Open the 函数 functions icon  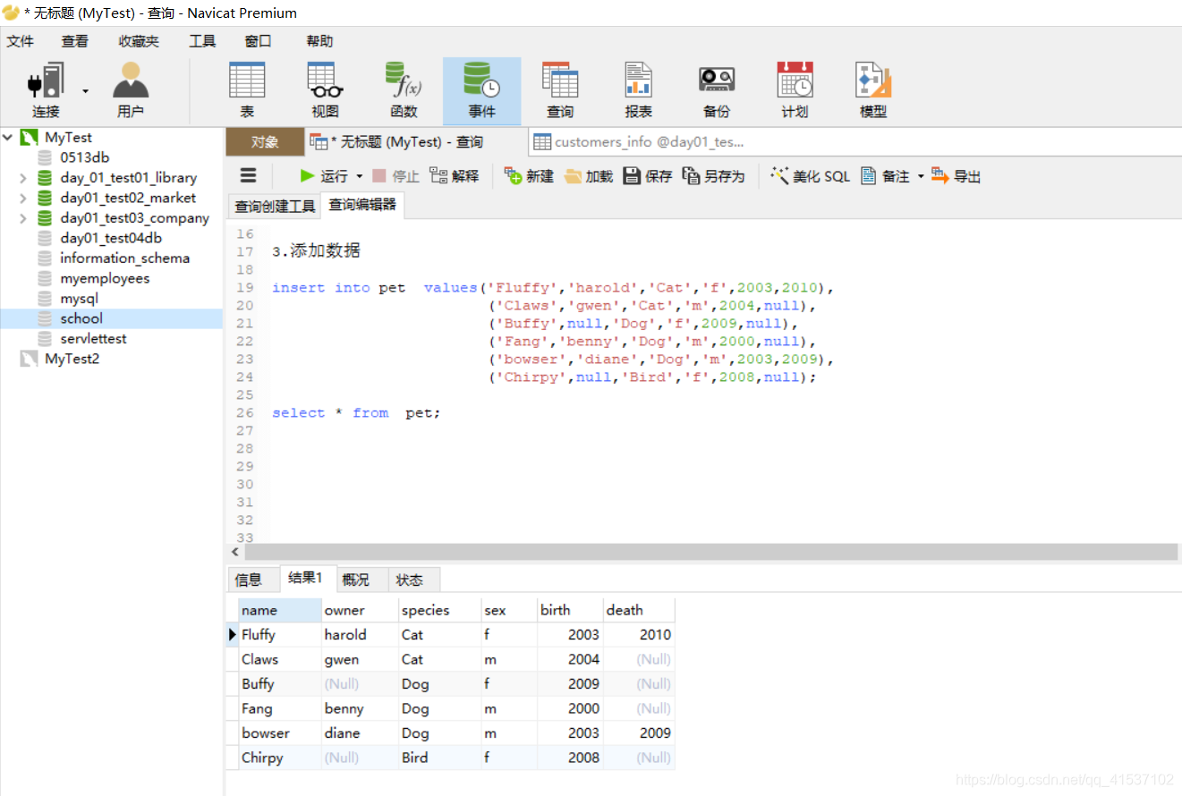point(404,91)
